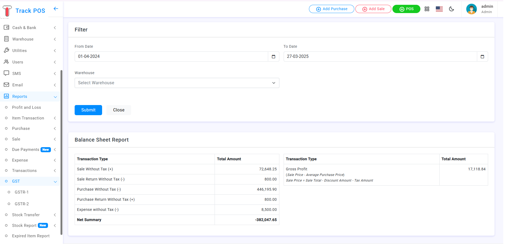Image resolution: width=507 pixels, height=245 pixels.
Task: Click the admin profile avatar
Action: 471,9
